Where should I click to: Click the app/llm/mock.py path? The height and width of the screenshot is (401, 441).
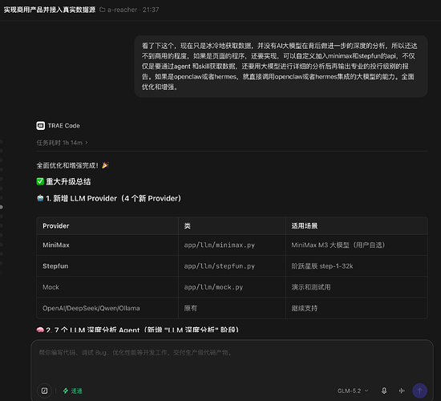pyautogui.click(x=213, y=287)
